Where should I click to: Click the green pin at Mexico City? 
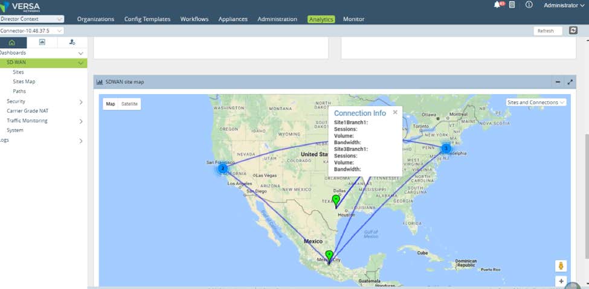click(329, 257)
